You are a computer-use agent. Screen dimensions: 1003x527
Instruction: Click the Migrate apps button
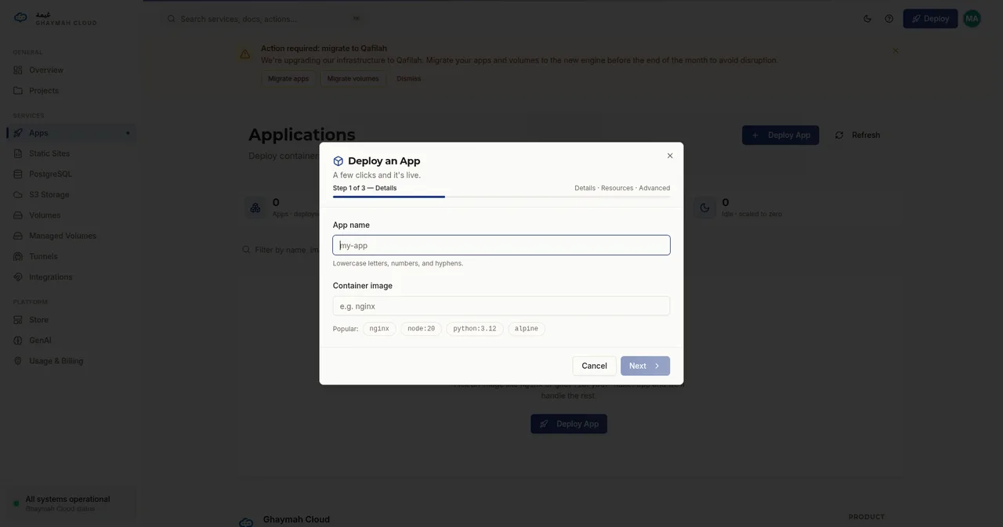pyautogui.click(x=288, y=79)
